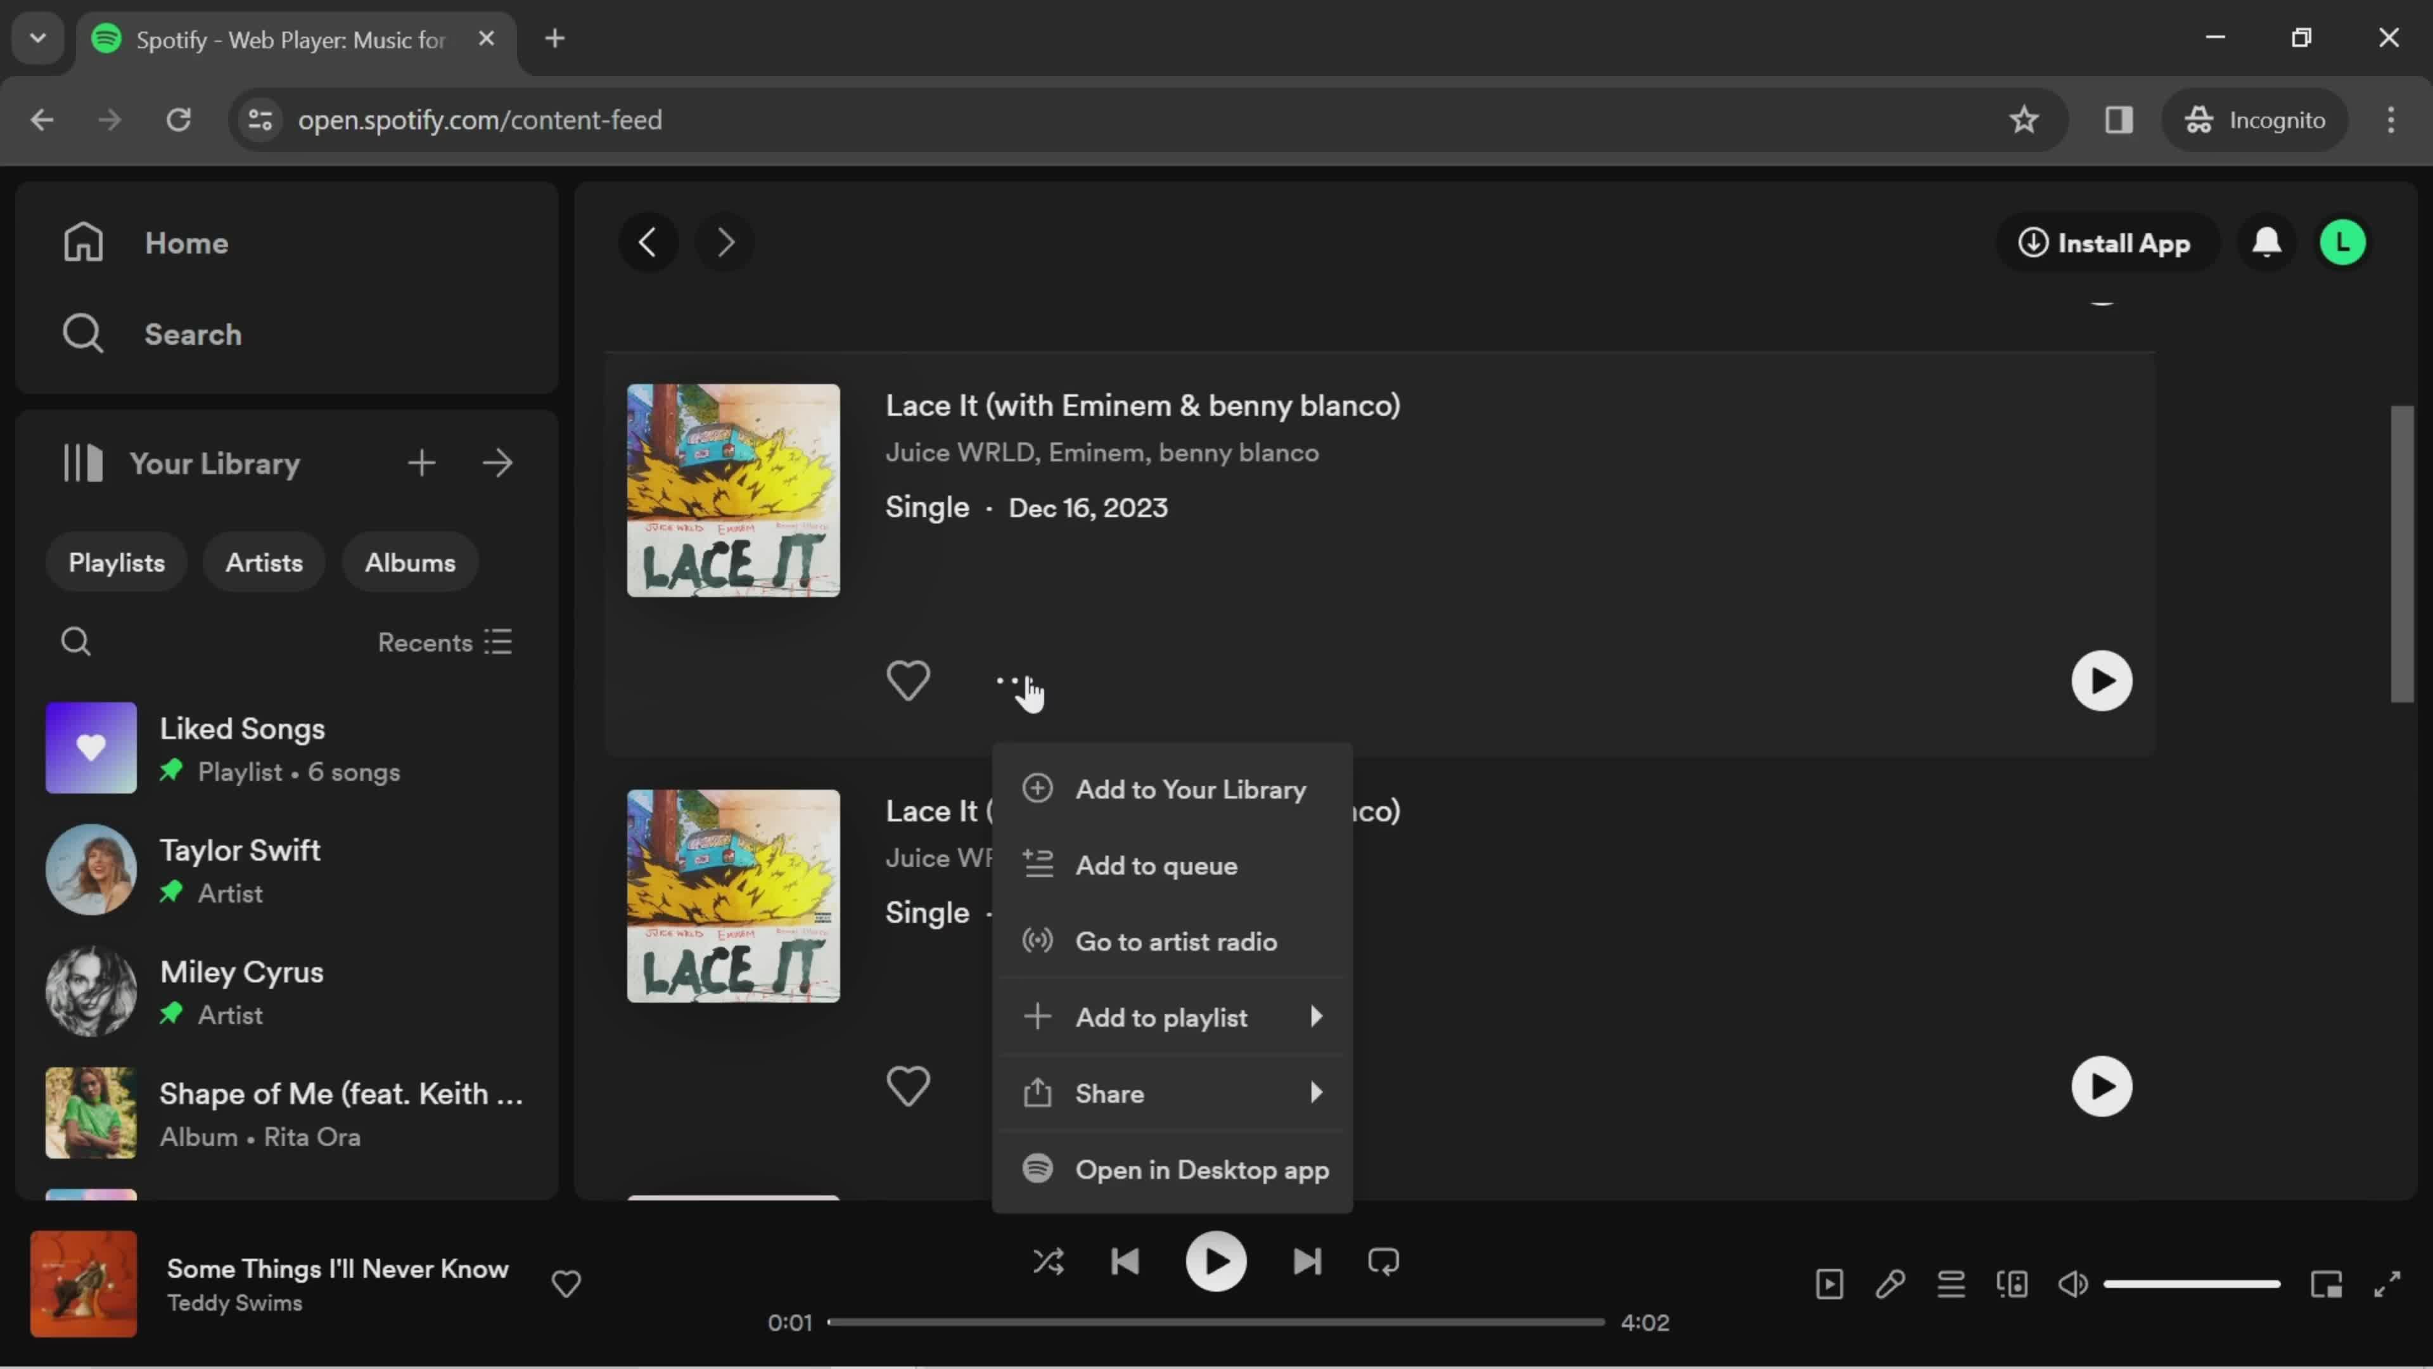Toggle shuffle in player bar
2433x1369 pixels.
point(1049,1261)
